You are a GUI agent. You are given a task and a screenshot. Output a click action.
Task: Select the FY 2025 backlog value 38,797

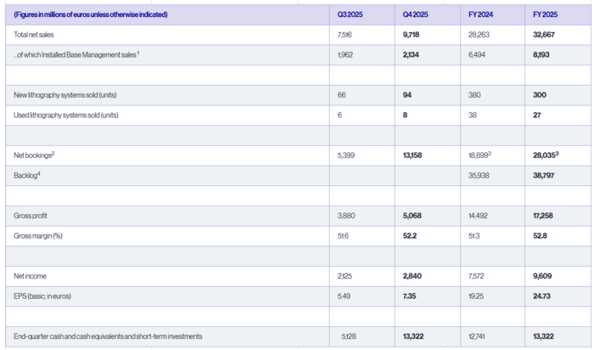coord(544,175)
